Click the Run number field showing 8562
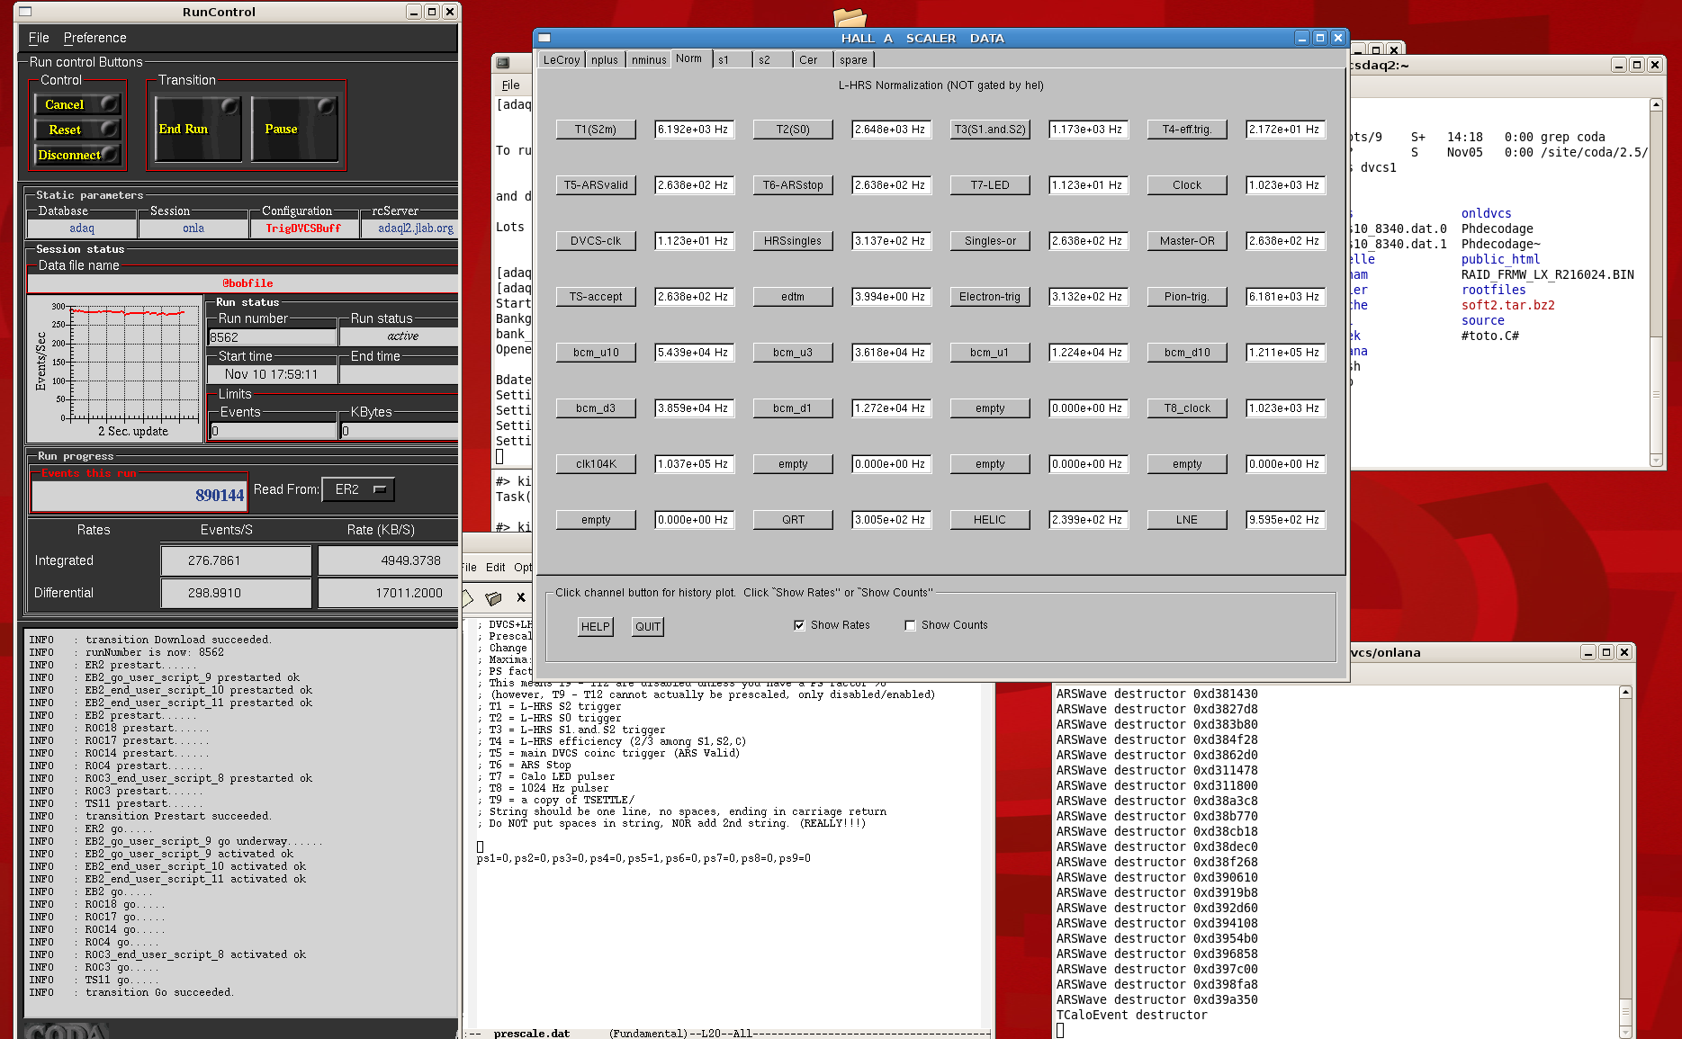This screenshot has width=1682, height=1039. (272, 337)
